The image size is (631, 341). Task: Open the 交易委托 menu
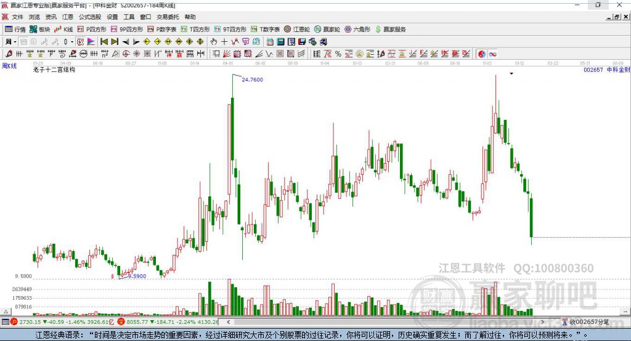(168, 17)
